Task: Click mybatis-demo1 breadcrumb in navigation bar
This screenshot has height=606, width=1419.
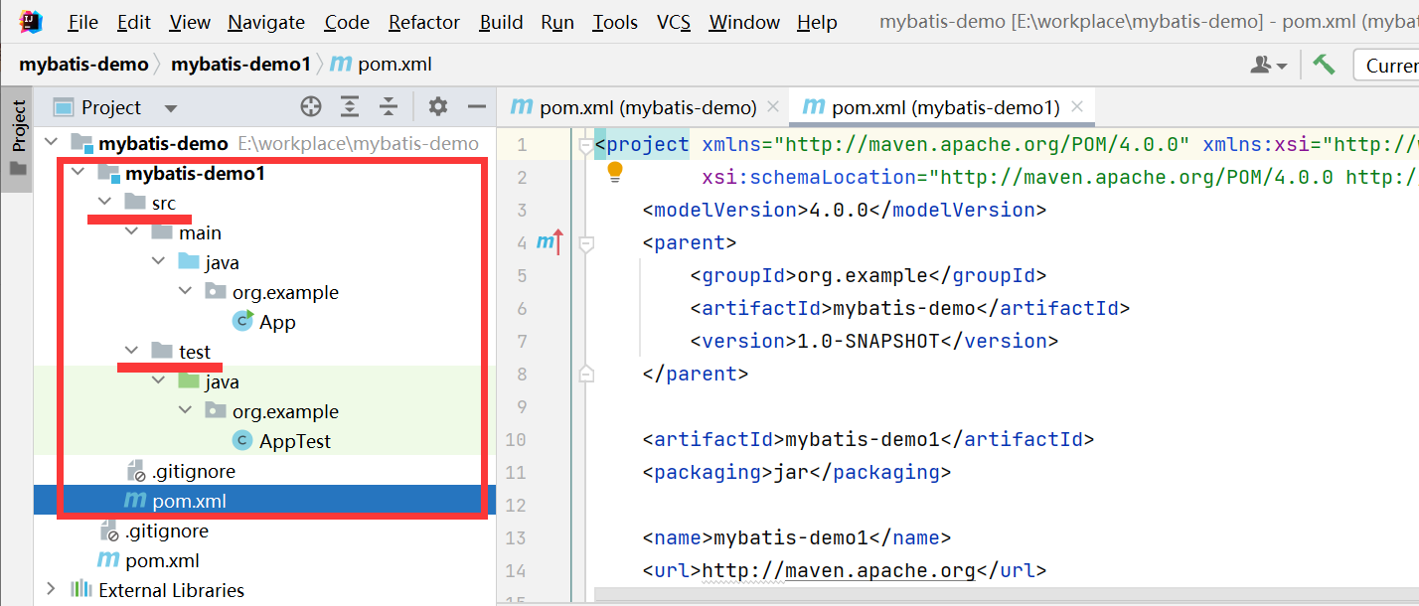Action: pyautogui.click(x=241, y=65)
